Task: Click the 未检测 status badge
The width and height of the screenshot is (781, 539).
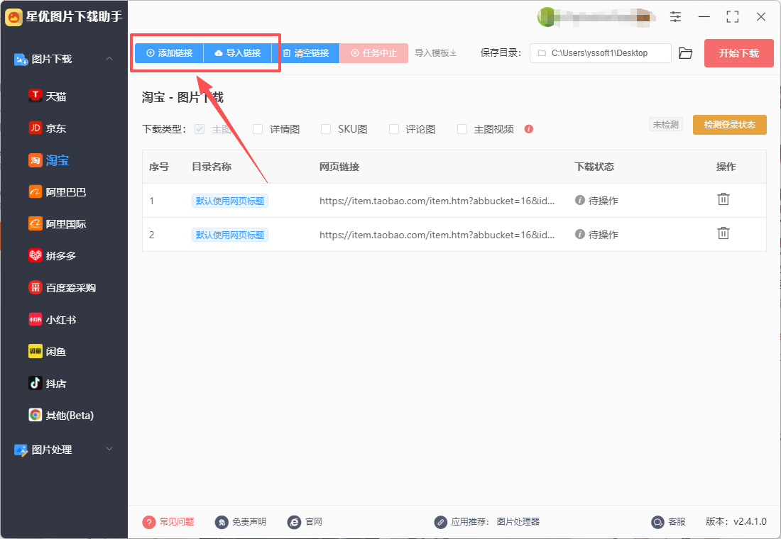Action: pyautogui.click(x=666, y=124)
